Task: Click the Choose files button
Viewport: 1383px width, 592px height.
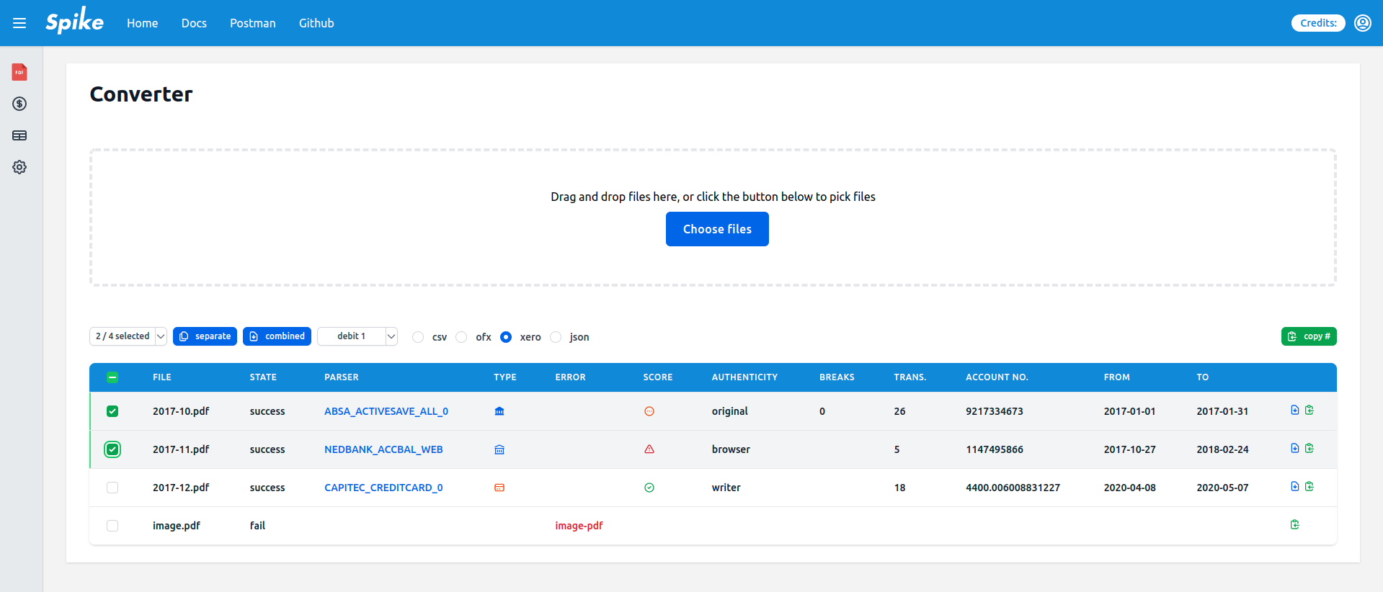Action: tap(716, 229)
